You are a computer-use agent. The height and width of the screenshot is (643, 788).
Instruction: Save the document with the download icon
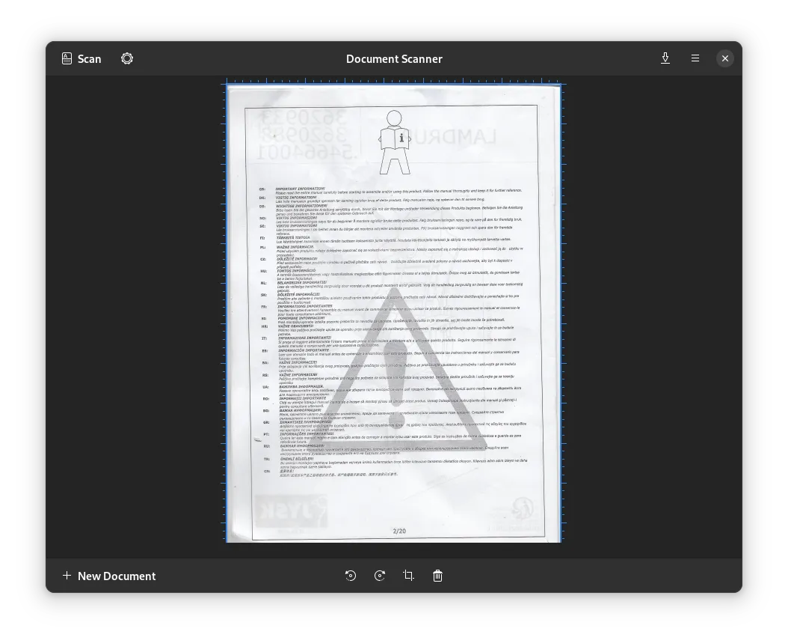(665, 58)
